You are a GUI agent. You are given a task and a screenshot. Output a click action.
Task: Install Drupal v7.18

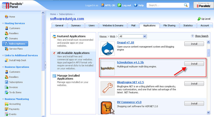click(x=194, y=44)
